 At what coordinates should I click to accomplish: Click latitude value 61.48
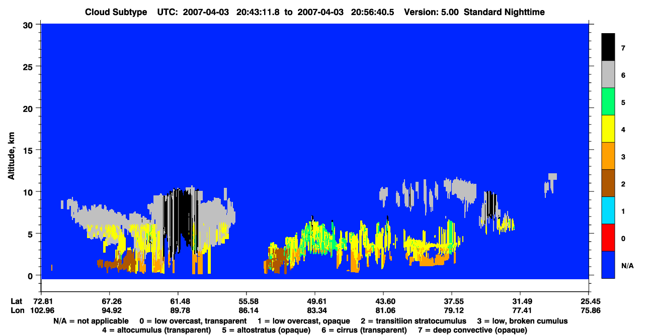click(178, 301)
